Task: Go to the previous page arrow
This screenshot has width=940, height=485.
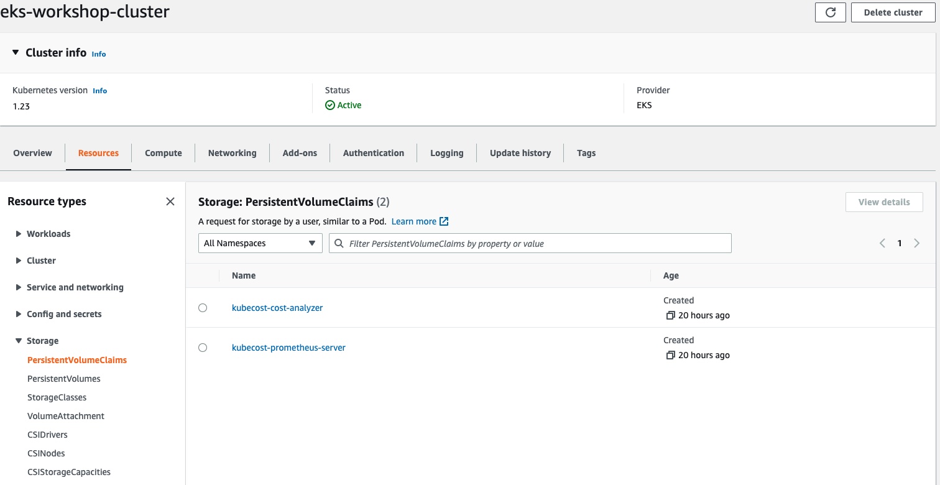Action: click(882, 243)
